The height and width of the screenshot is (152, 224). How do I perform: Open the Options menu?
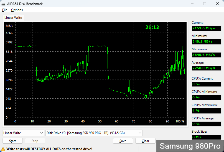[x=17, y=10]
